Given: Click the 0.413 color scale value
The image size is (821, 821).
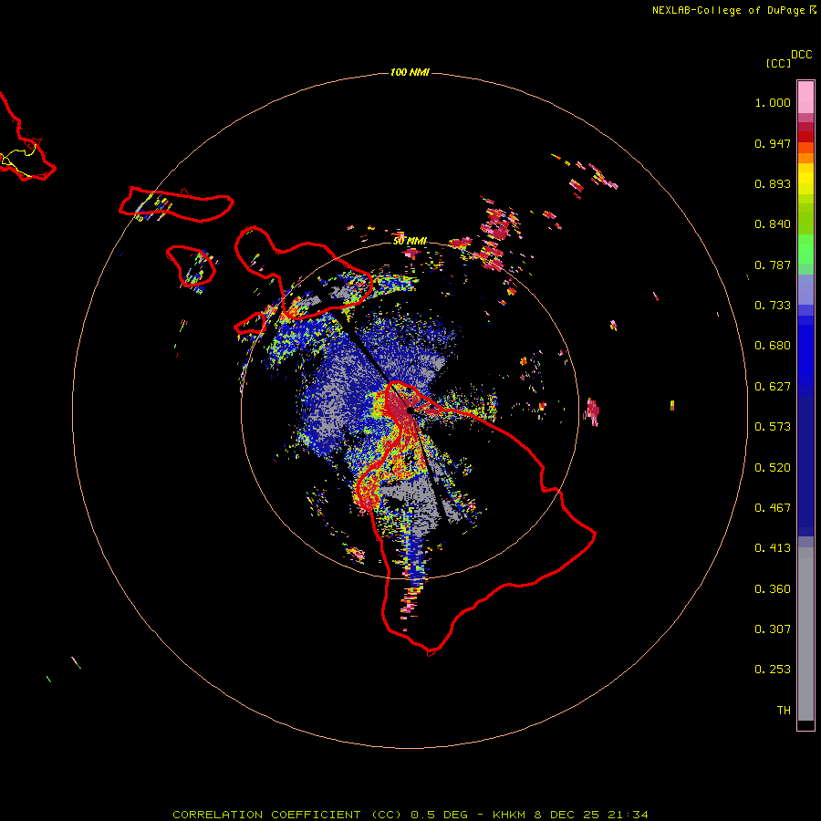Looking at the screenshot, I should pyautogui.click(x=773, y=548).
